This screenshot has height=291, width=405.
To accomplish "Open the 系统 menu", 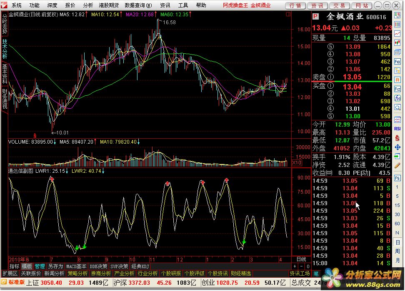I will pyautogui.click(x=17, y=5).
